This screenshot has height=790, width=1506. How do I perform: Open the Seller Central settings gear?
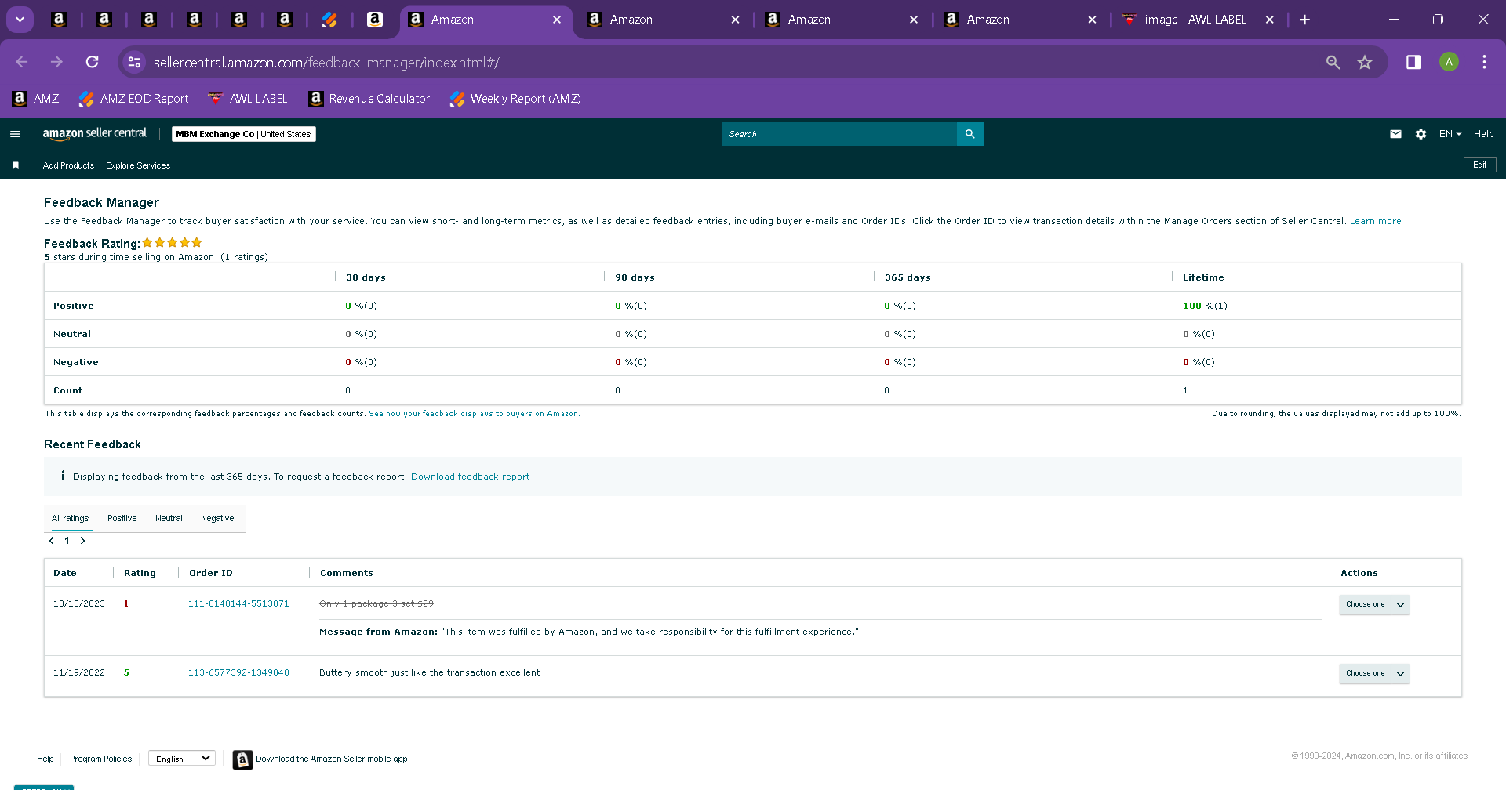click(1421, 134)
